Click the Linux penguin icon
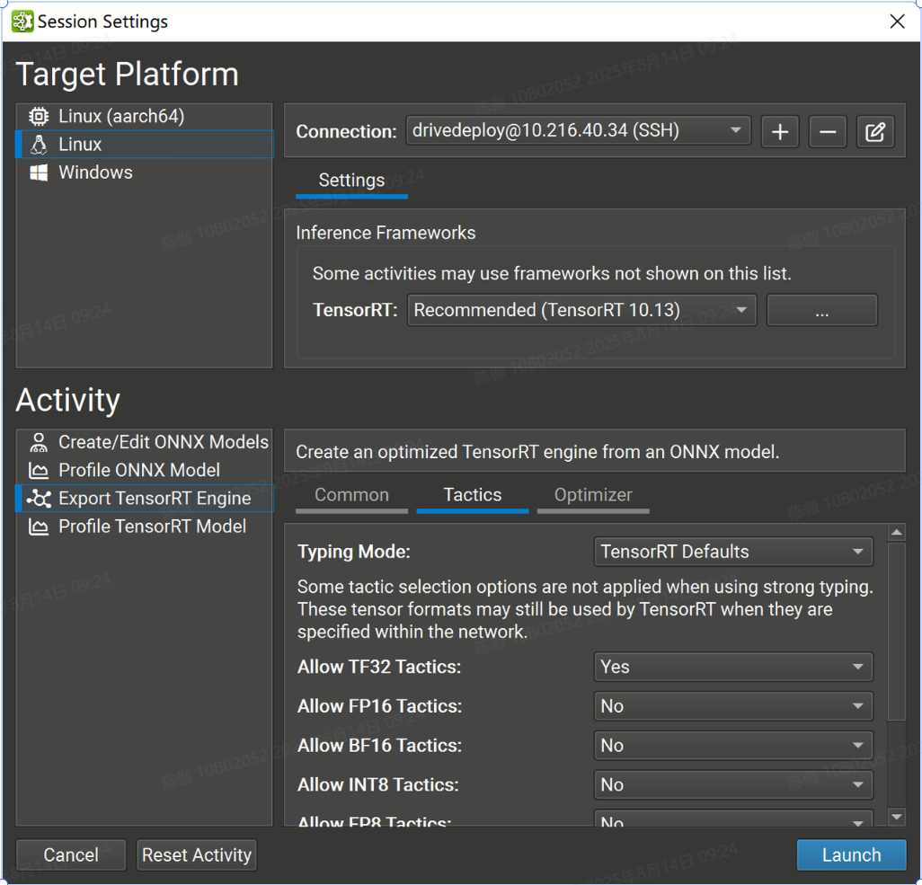Screen dimensions: 922x885 coord(39,144)
